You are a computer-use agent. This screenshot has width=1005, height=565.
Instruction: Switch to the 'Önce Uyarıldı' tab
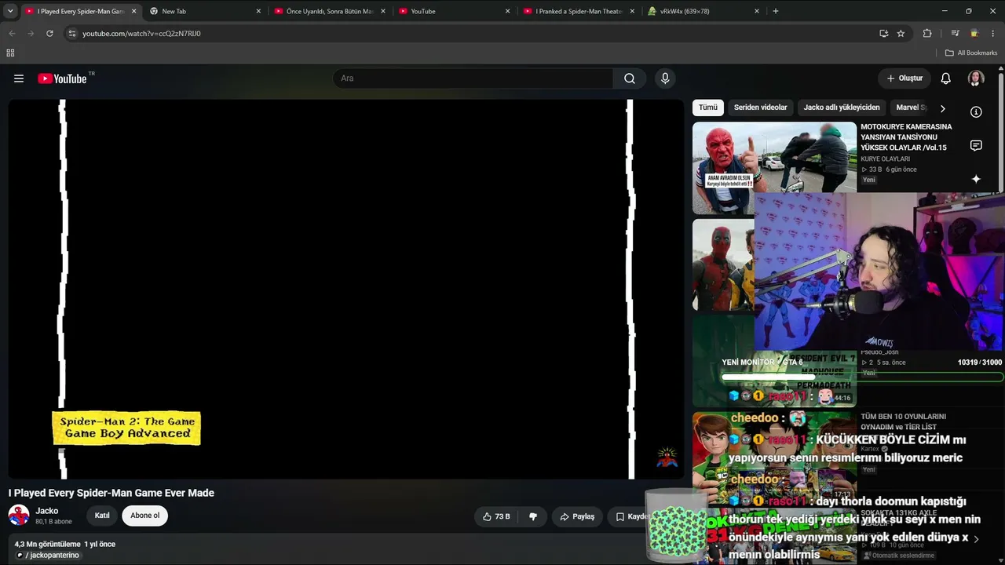(x=329, y=11)
